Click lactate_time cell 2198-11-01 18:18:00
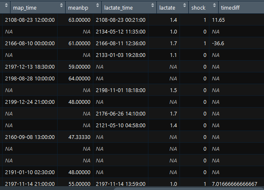The width and height of the screenshot is (264, 190). 121,90
